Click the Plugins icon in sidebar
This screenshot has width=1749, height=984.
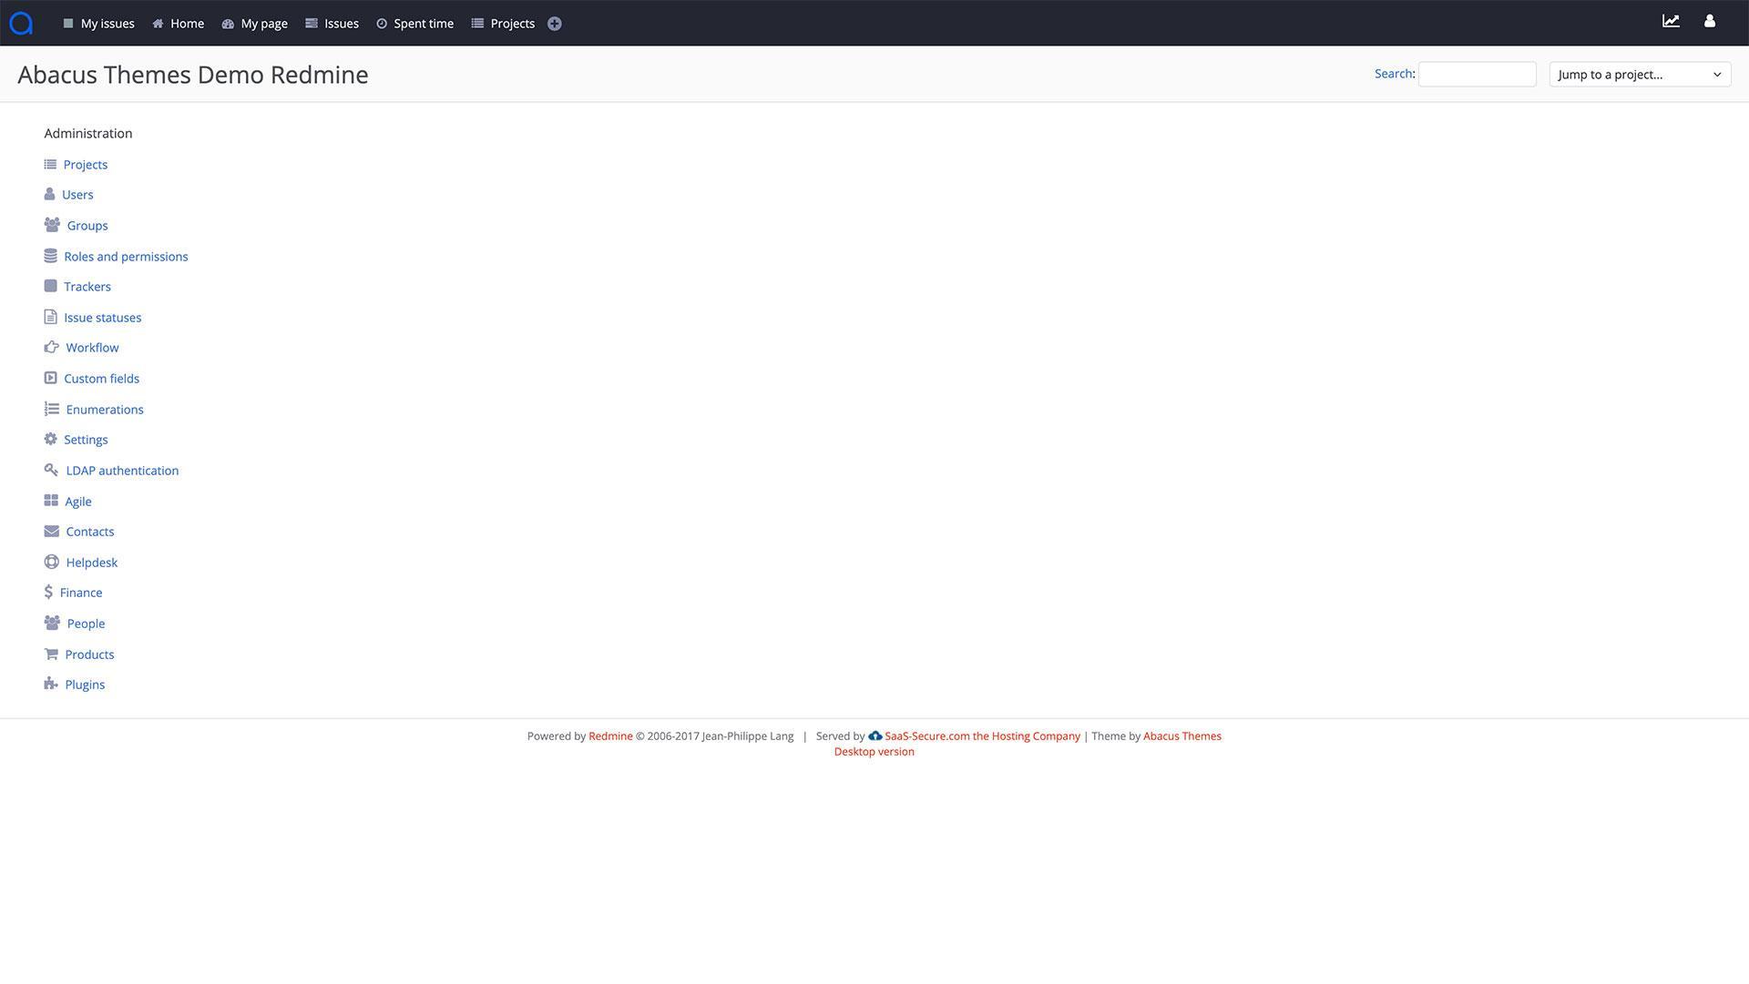(50, 684)
